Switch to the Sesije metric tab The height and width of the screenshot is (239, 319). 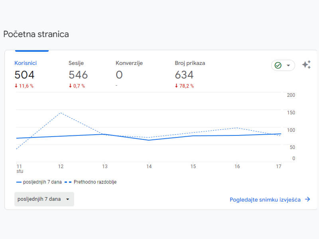(x=76, y=63)
